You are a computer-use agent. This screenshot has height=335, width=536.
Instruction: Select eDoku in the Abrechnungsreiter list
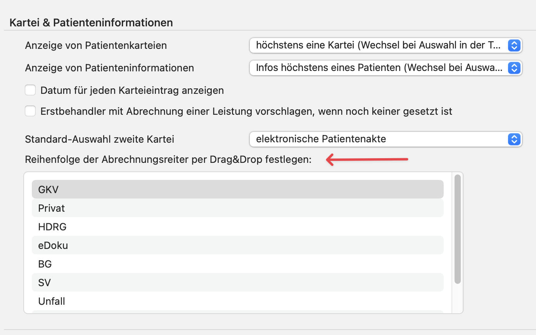(x=237, y=245)
